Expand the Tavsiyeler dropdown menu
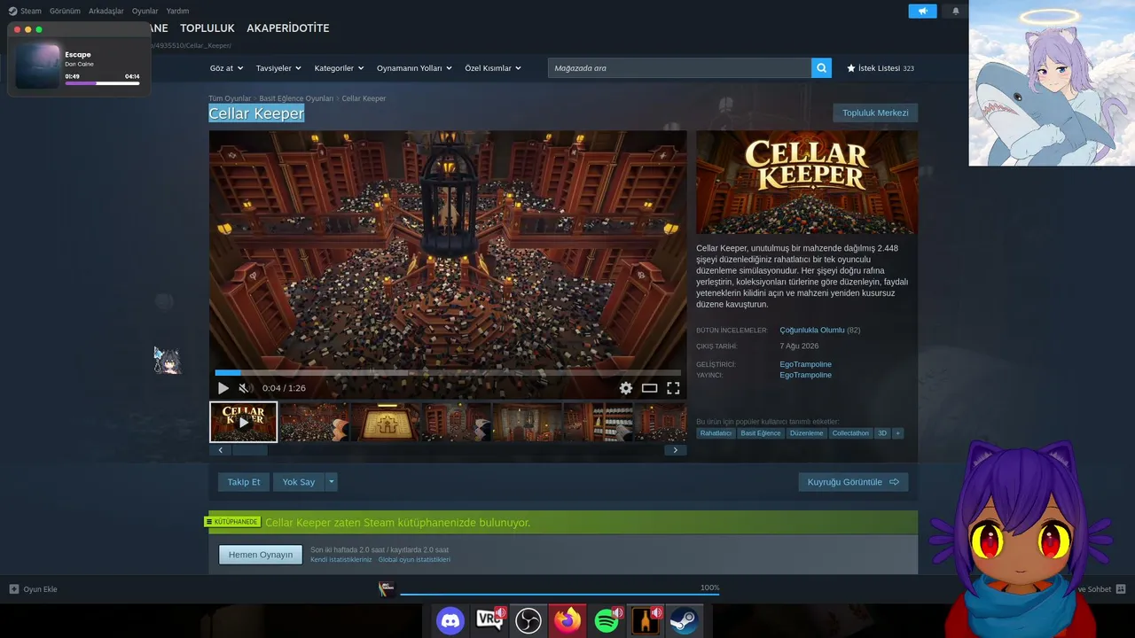The width and height of the screenshot is (1135, 638). click(x=278, y=68)
